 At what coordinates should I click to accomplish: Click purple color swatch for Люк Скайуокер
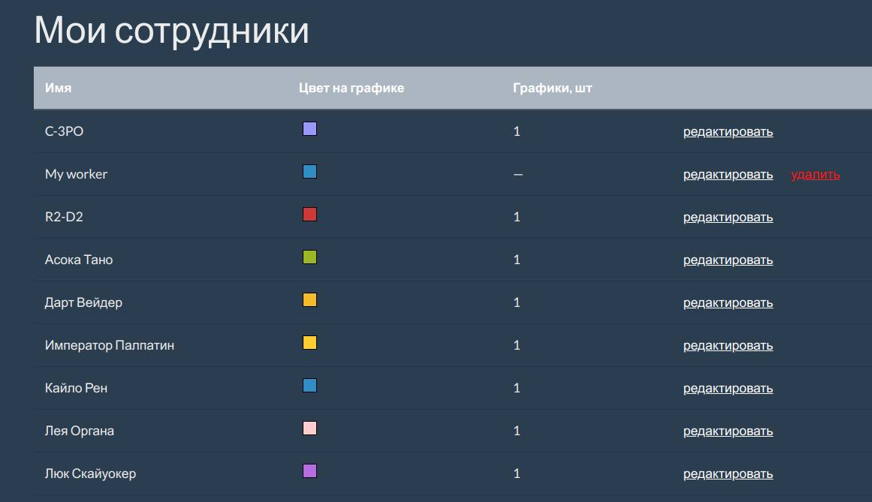coord(309,471)
